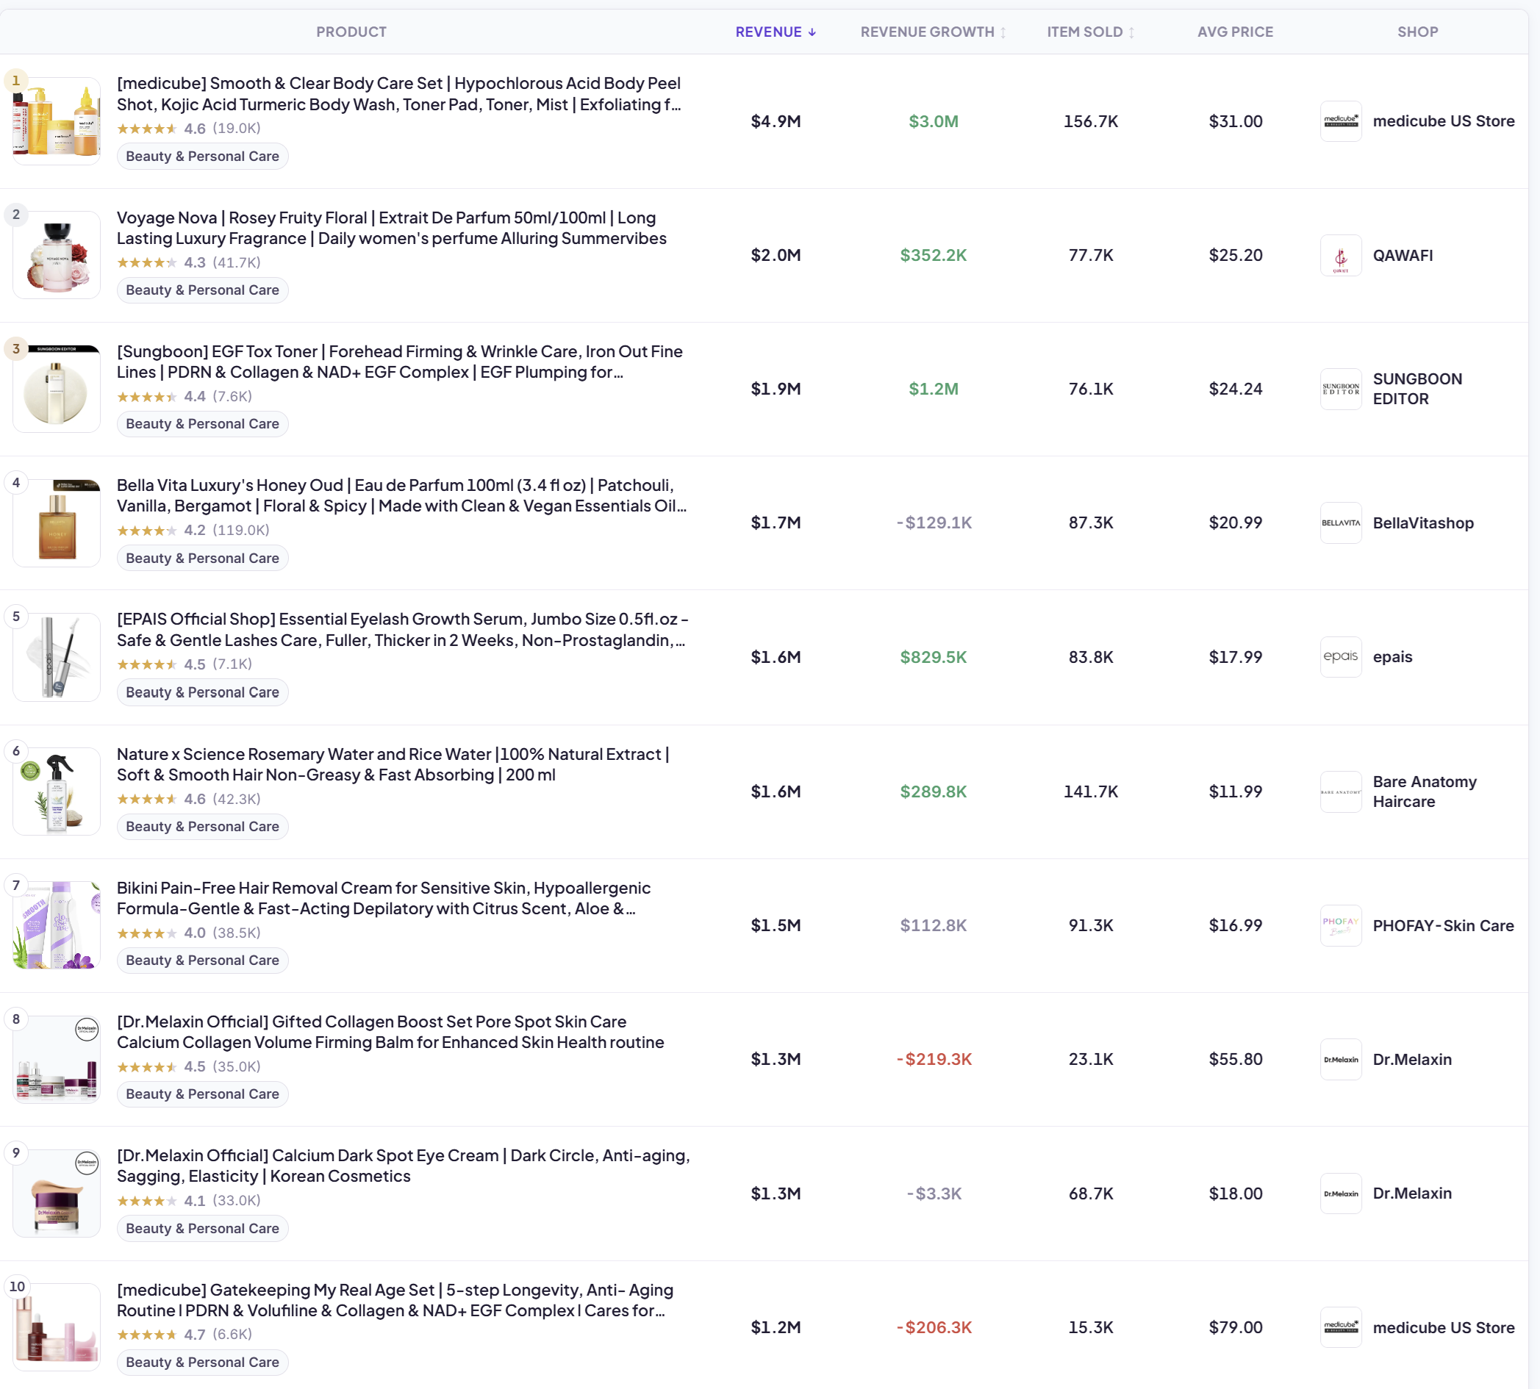Open Bikini Hair Removal Cream thumbnail
The height and width of the screenshot is (1389, 1540).
[x=57, y=925]
